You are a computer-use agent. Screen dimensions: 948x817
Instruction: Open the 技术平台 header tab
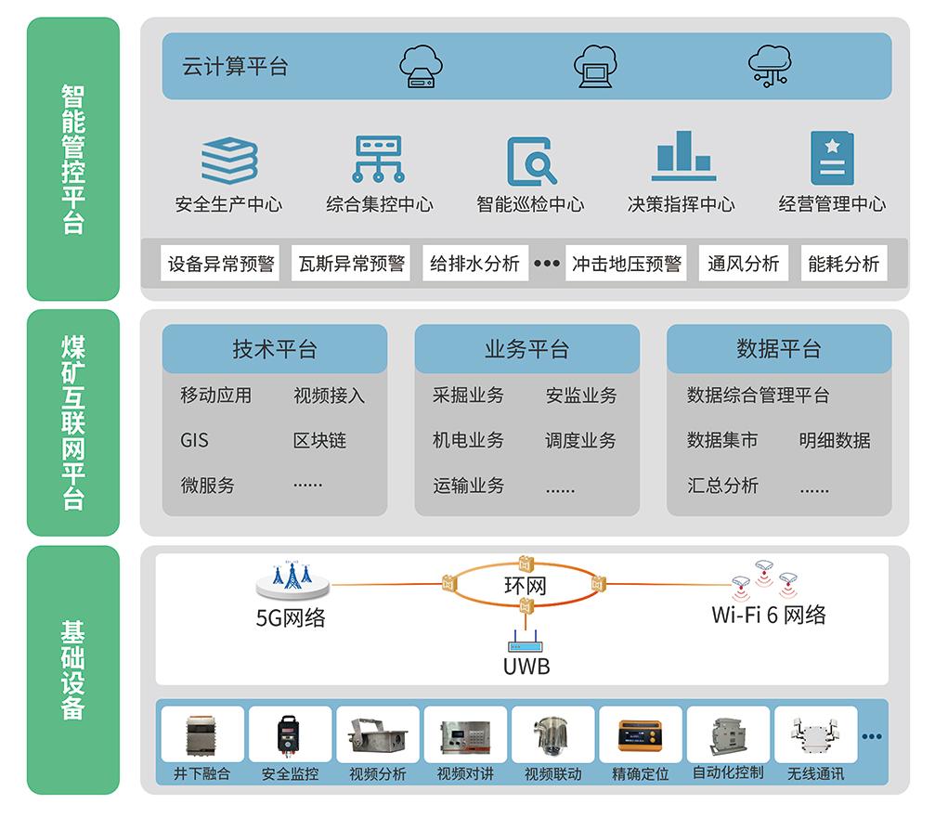click(x=275, y=349)
